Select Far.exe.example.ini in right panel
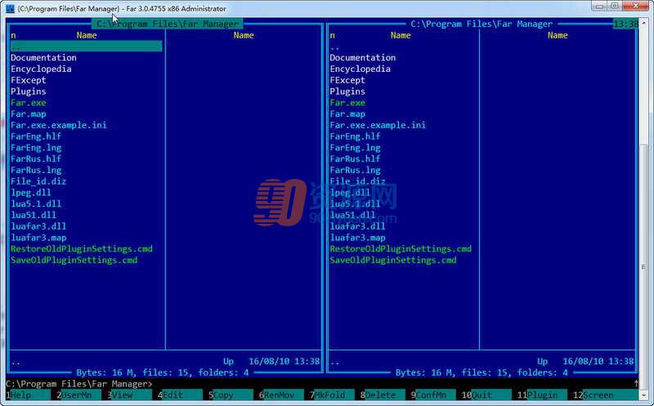Image resolution: width=654 pixels, height=406 pixels. point(378,125)
